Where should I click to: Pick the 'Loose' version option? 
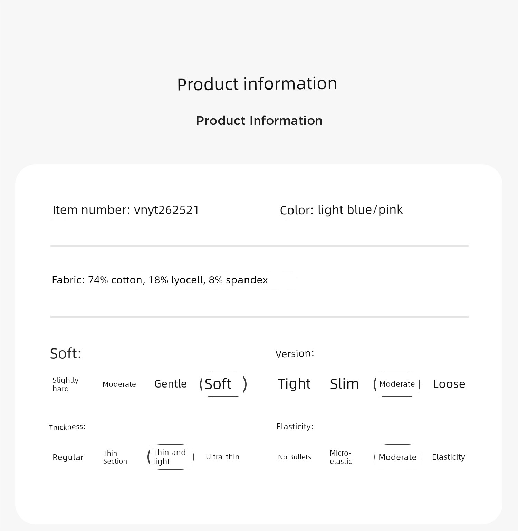[449, 384]
